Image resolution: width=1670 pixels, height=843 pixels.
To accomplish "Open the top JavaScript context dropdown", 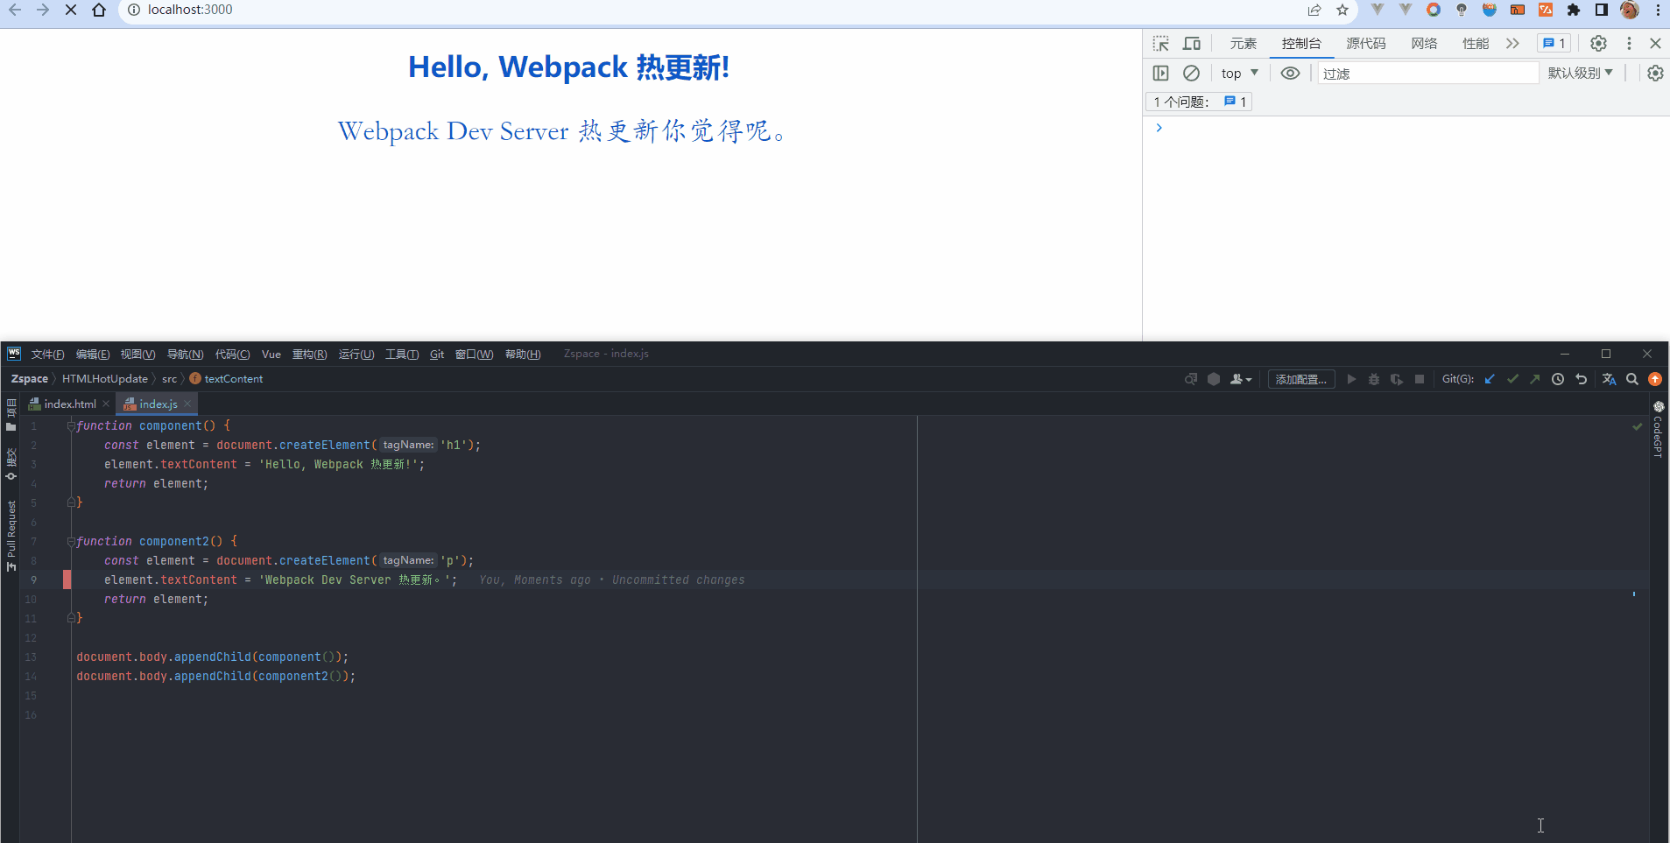I will (x=1240, y=74).
